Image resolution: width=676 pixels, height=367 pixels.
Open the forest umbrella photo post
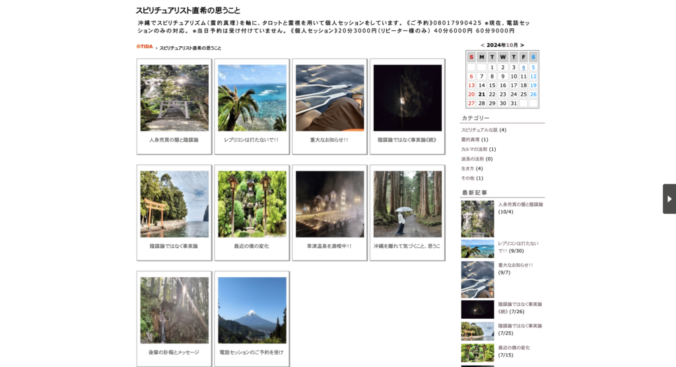407,205
